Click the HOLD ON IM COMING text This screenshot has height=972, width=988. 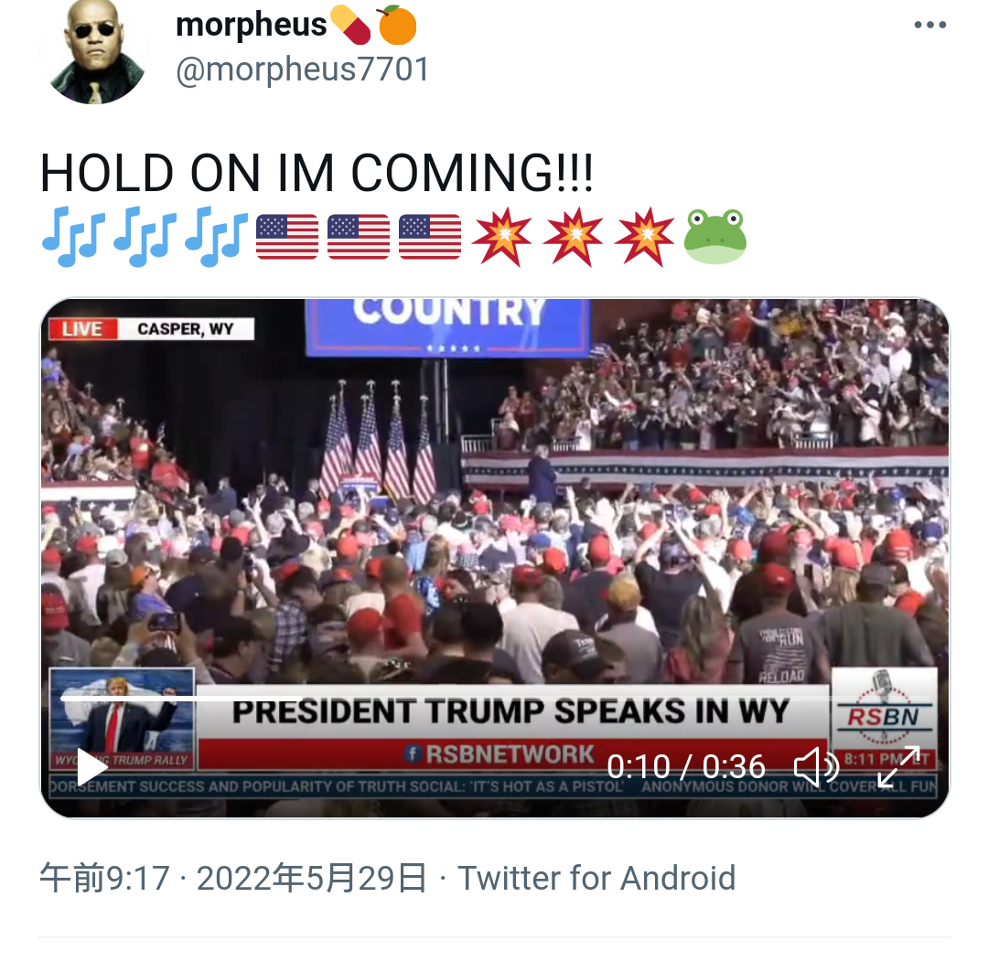317,173
